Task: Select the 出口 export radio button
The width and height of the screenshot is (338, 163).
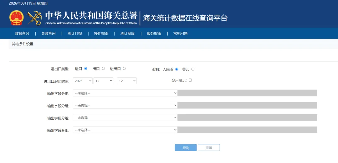Action: 103,69
